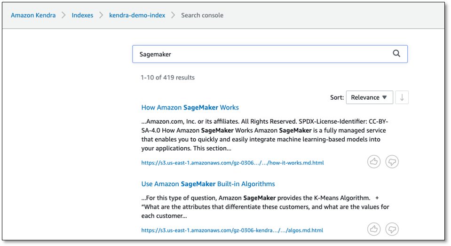Click the magnifying glass search icon
The height and width of the screenshot is (246, 451).
(396, 54)
